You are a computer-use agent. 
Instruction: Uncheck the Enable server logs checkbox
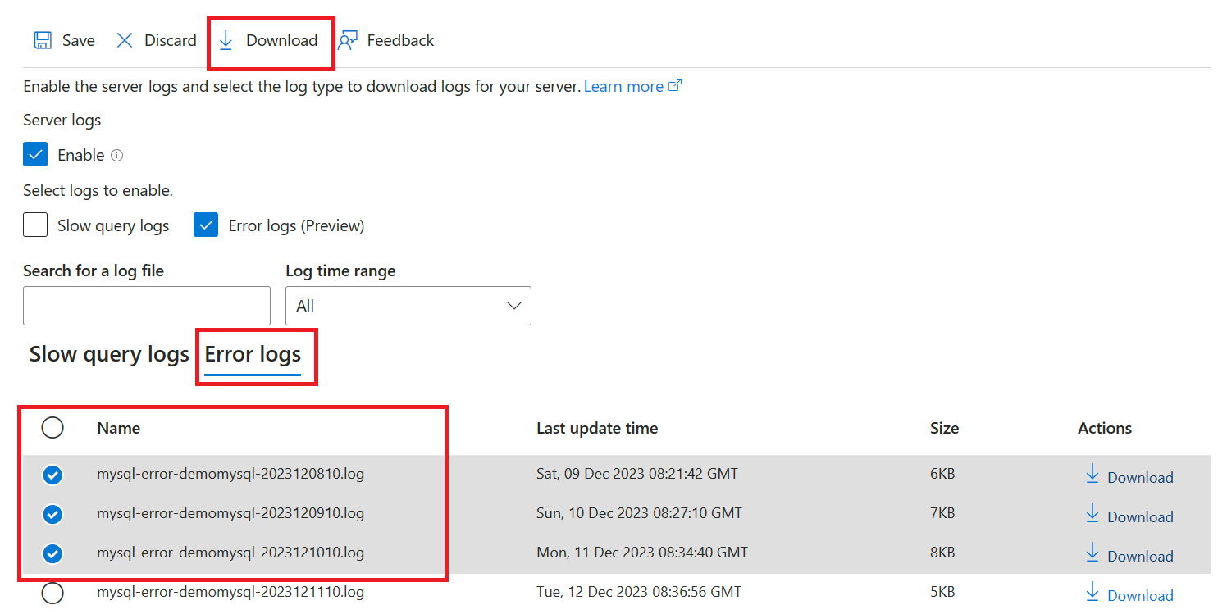pyautogui.click(x=35, y=155)
